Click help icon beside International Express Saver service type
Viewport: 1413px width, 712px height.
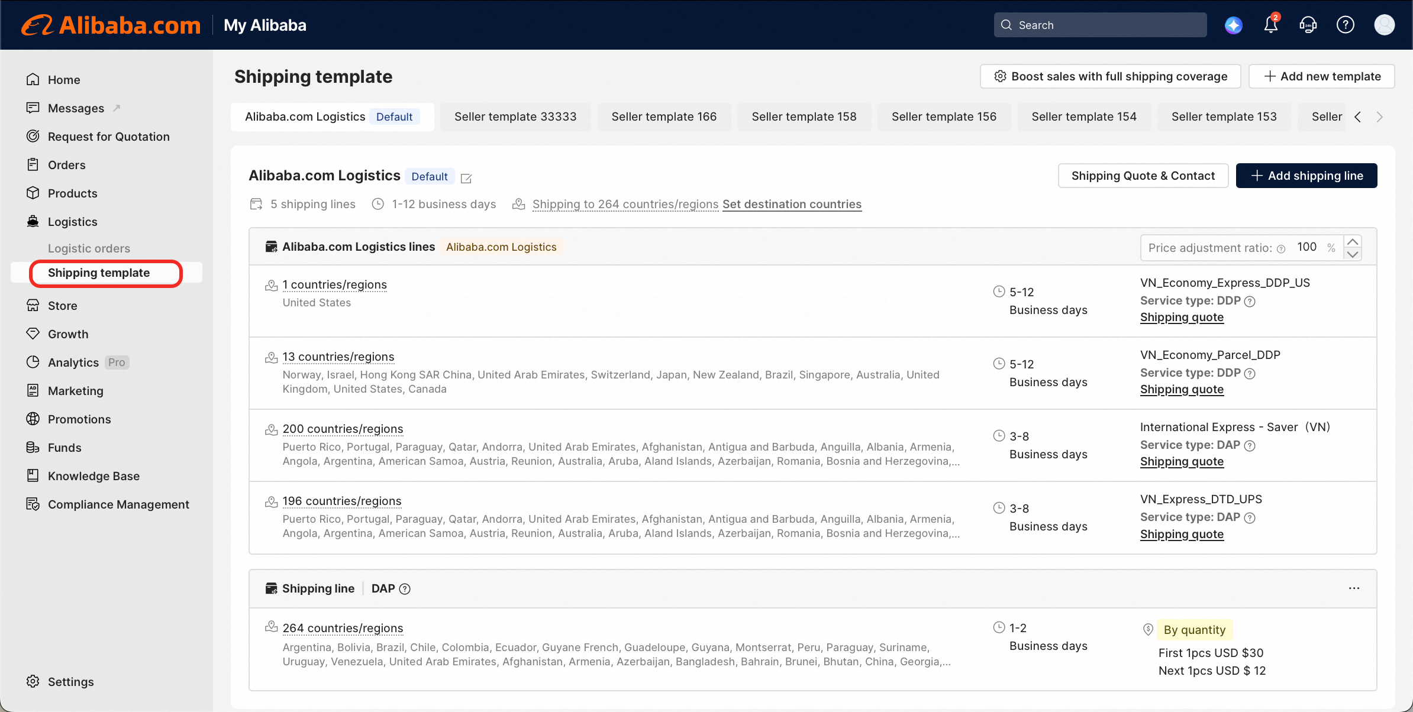tap(1250, 446)
